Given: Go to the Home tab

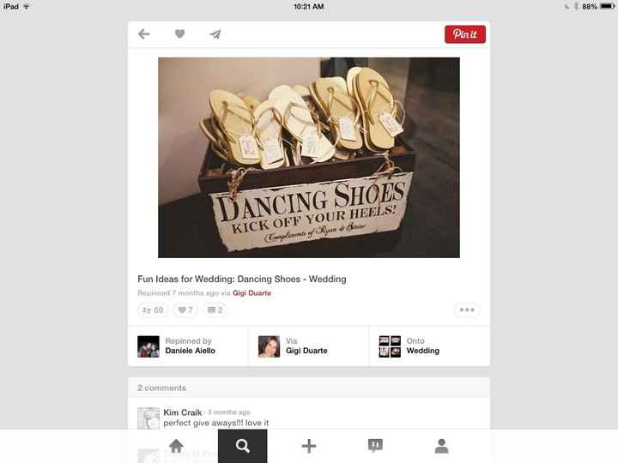Looking at the screenshot, I should click(x=176, y=446).
